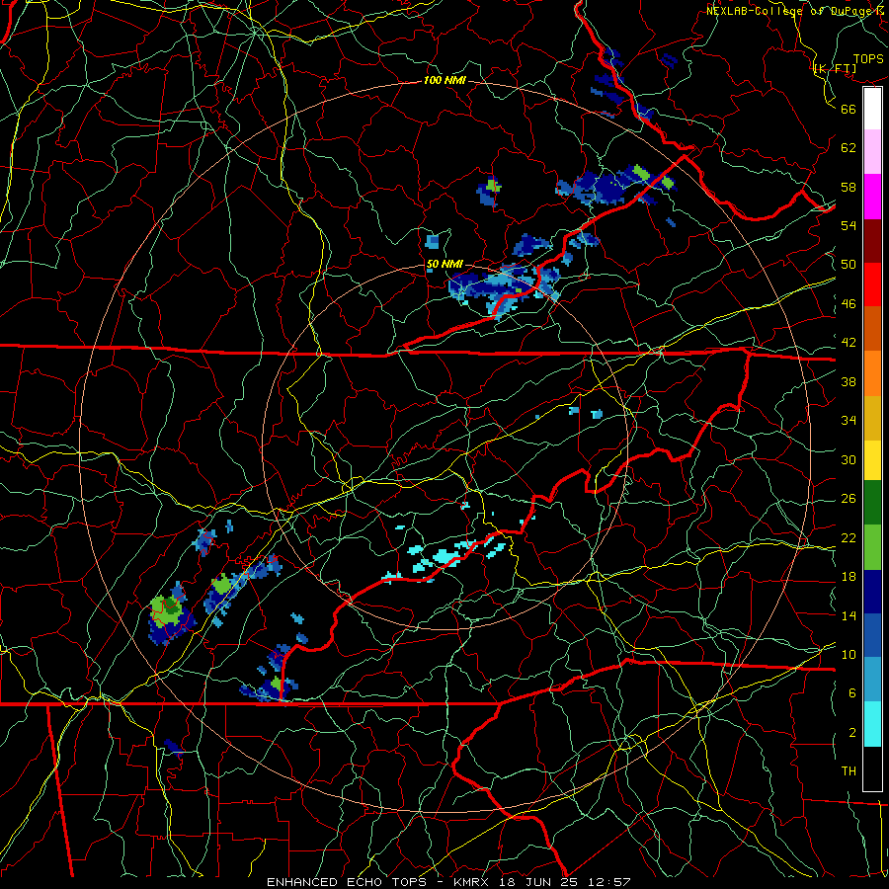Click the legend value "42"

click(x=849, y=343)
